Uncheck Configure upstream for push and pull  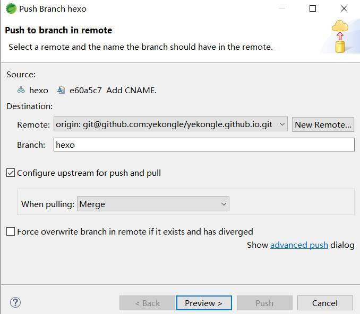click(11, 173)
